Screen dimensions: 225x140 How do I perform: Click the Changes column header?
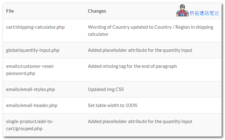click(x=97, y=11)
